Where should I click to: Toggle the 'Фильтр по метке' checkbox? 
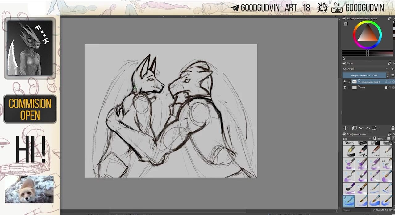coord(374,210)
